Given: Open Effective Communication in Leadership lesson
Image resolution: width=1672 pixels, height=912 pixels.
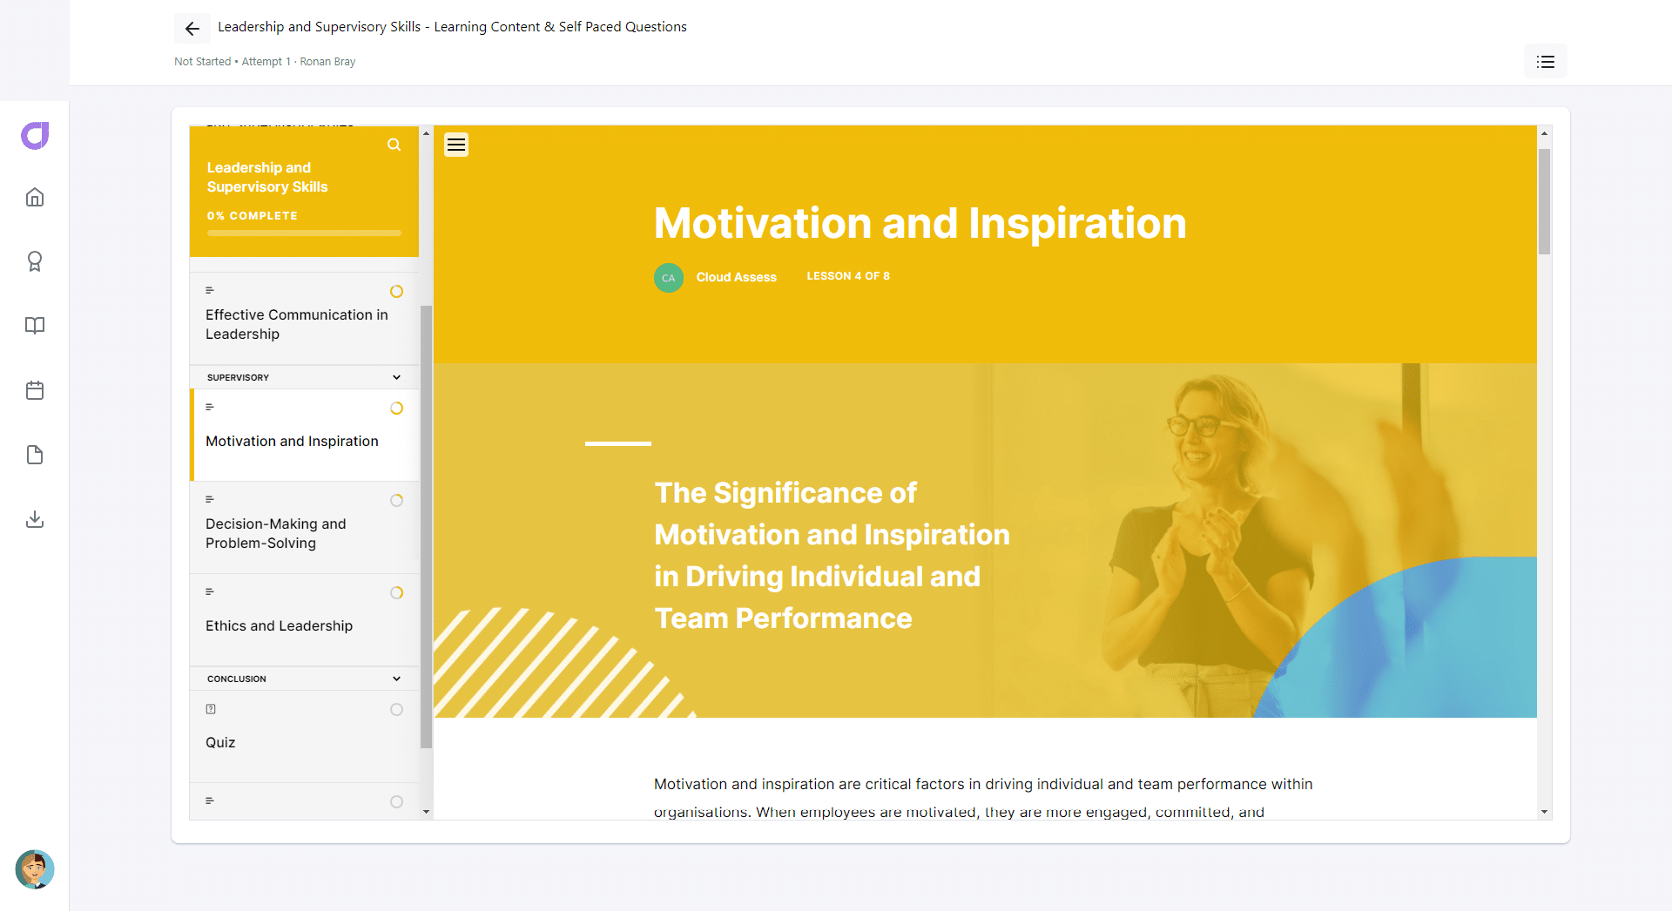Looking at the screenshot, I should [x=305, y=319].
